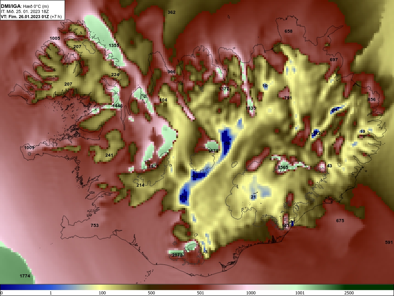This screenshot has height=296, width=394.
Task: Click the 104 value on the map
Action: coord(164,100)
